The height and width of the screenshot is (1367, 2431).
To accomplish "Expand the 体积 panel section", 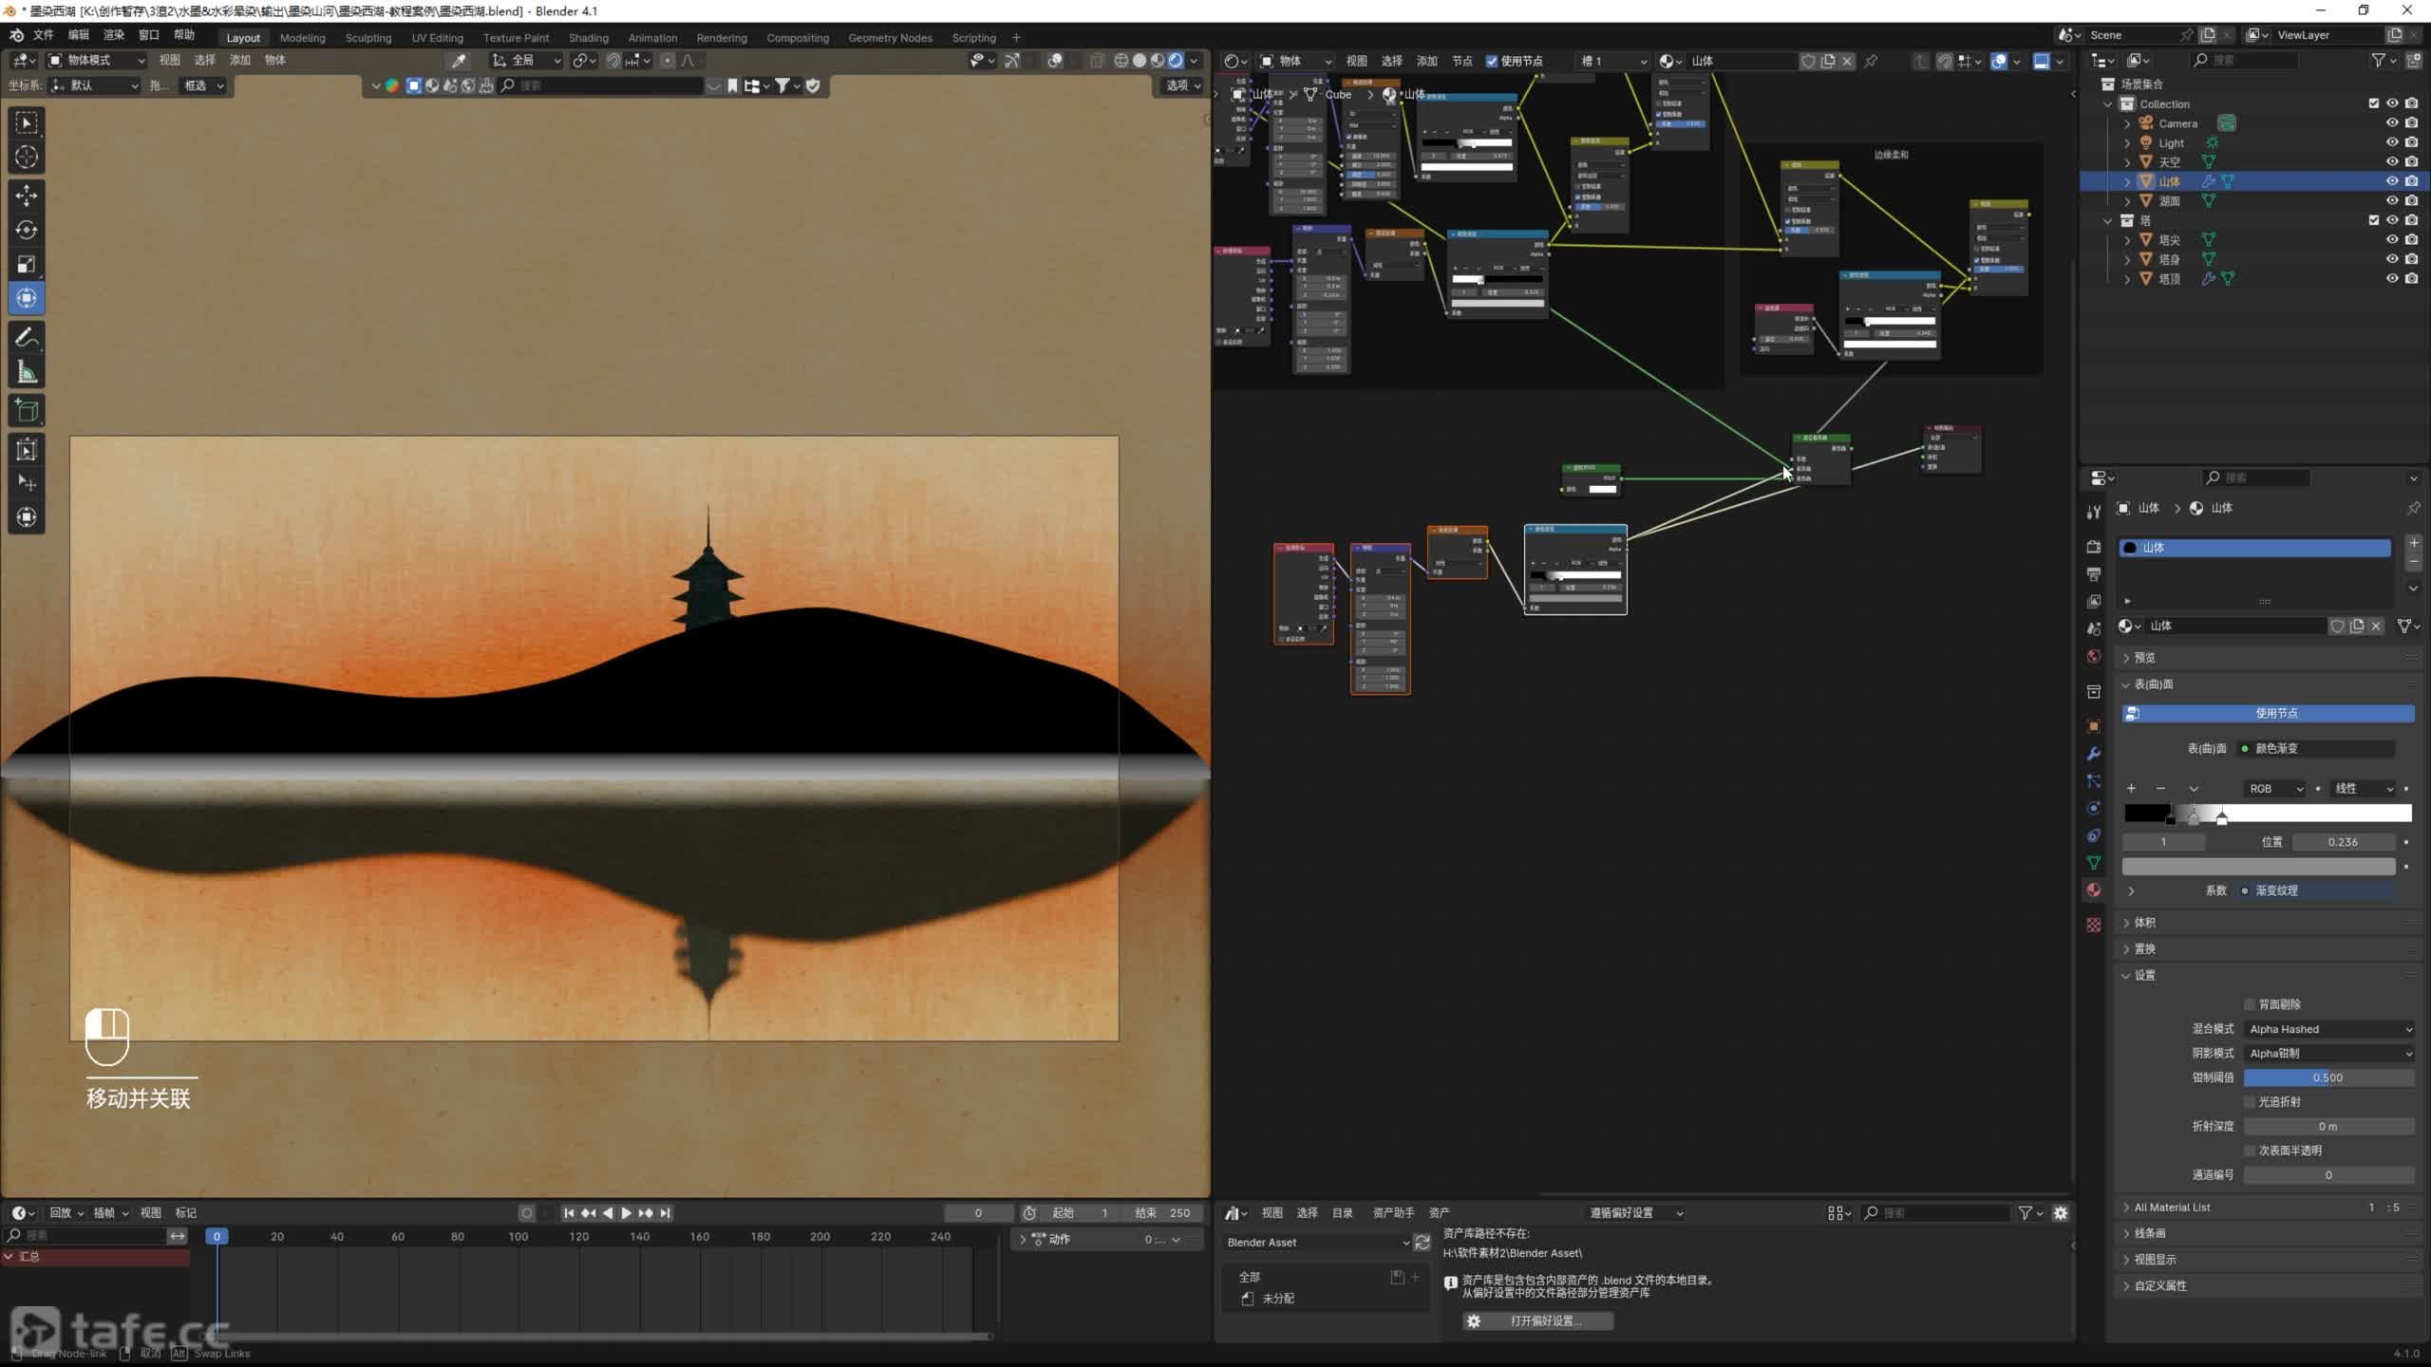I will [x=2144, y=923].
